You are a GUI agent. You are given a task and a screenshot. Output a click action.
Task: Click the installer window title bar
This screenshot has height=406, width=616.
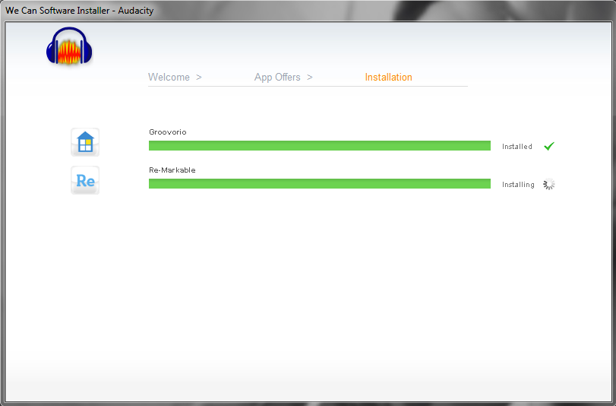coord(308,10)
